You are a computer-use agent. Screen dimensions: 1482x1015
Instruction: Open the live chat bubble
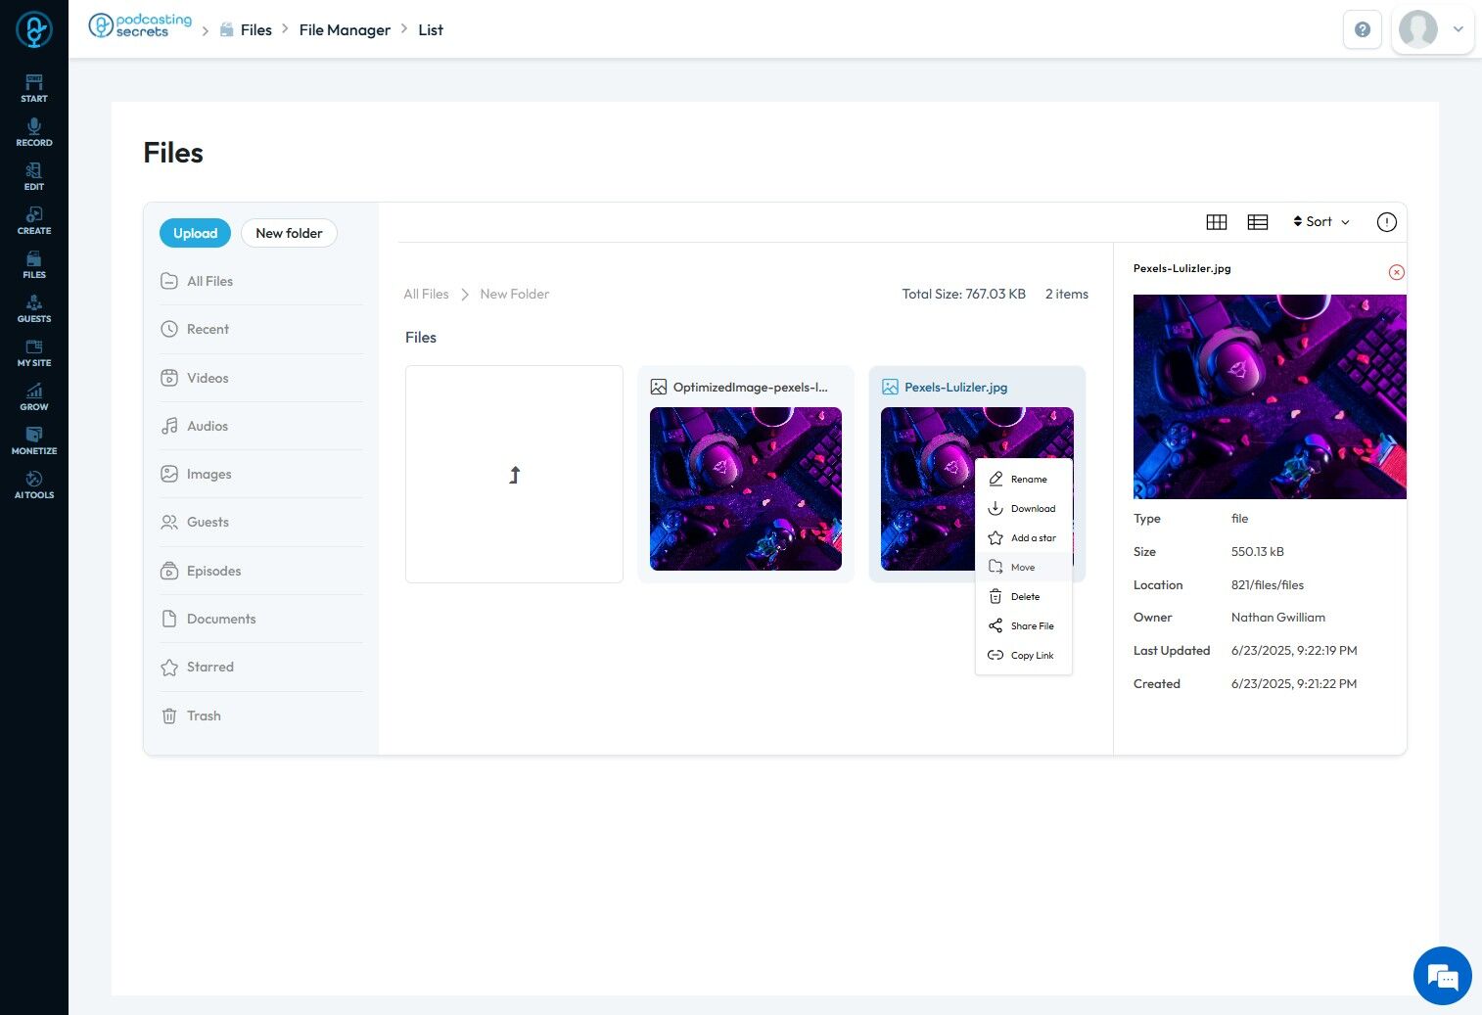click(1443, 976)
